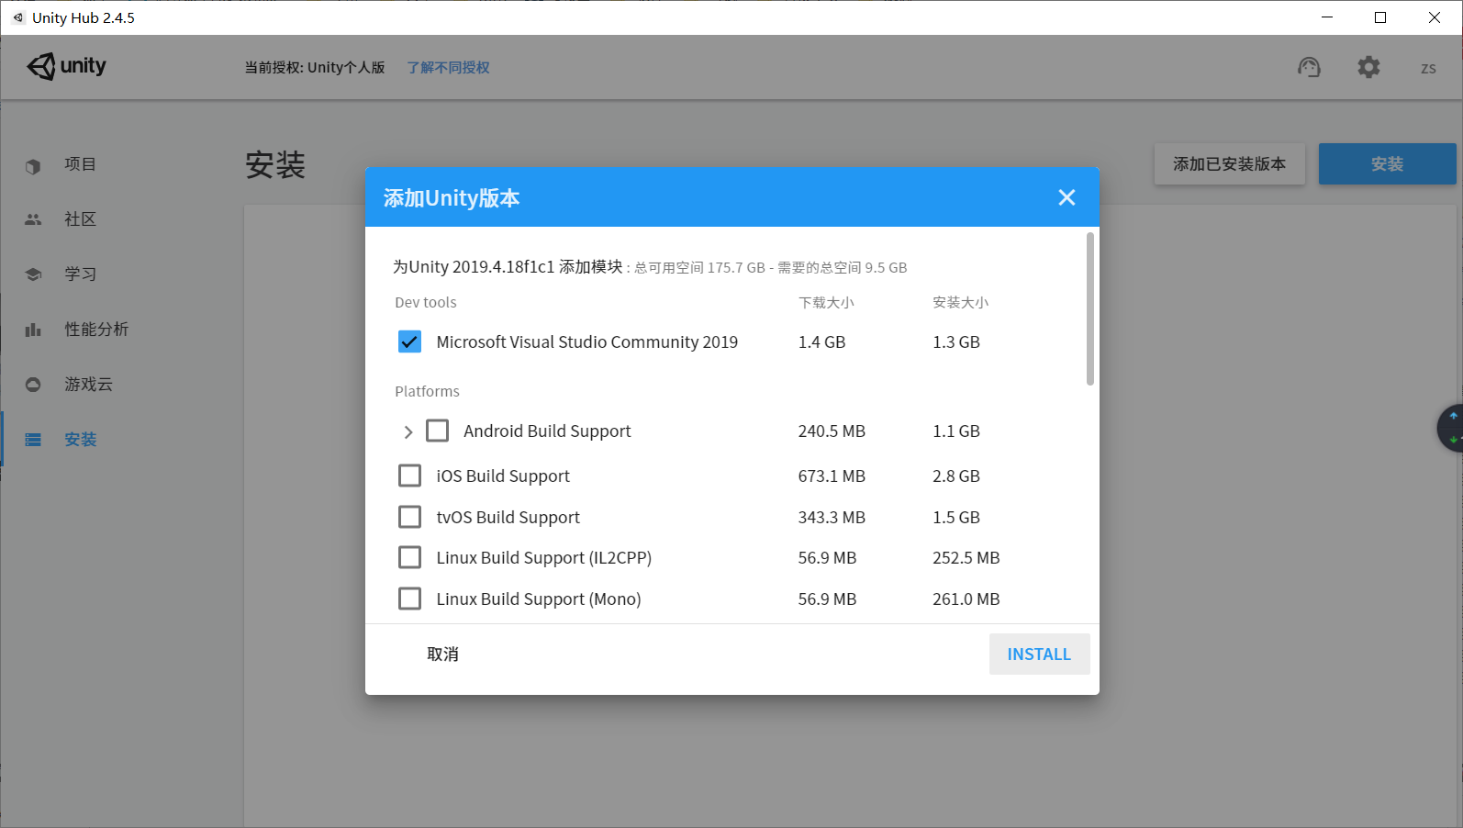Enable iOS Build Support checkbox
This screenshot has height=828, width=1463.
pos(409,476)
